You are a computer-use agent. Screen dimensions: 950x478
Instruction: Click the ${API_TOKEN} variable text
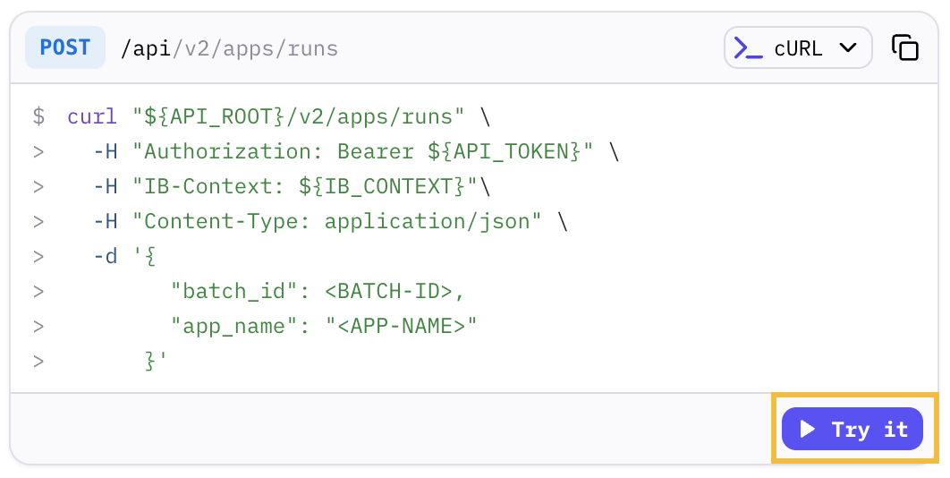point(504,151)
